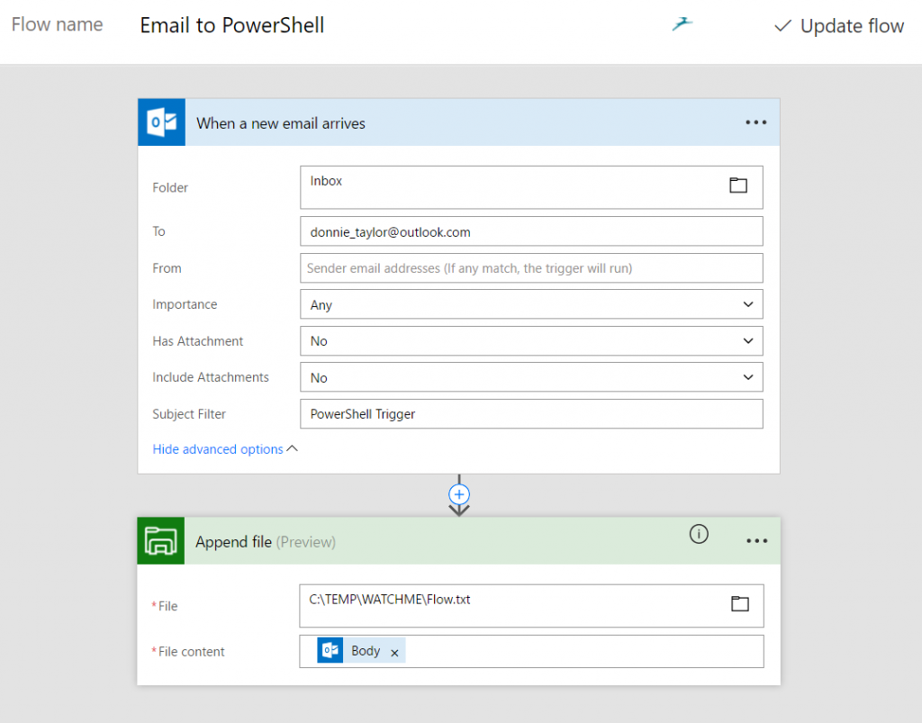Click the 'Flow name' label
This screenshot has width=922, height=723.
click(x=57, y=24)
